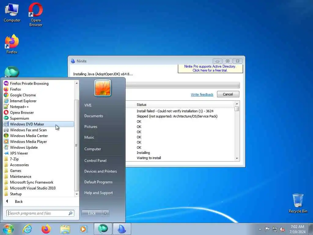Expand Microsoft Visual Studio 2010 folder
Image resolution: width=313 pixels, height=235 pixels.
tap(39, 188)
